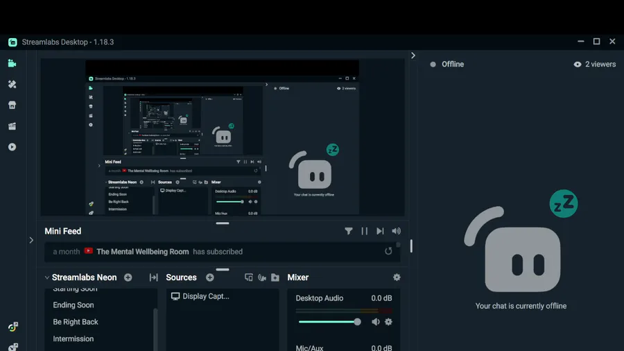Screen dimensions: 624x351
Task: Click the Mixer panel title
Action: pos(297,277)
